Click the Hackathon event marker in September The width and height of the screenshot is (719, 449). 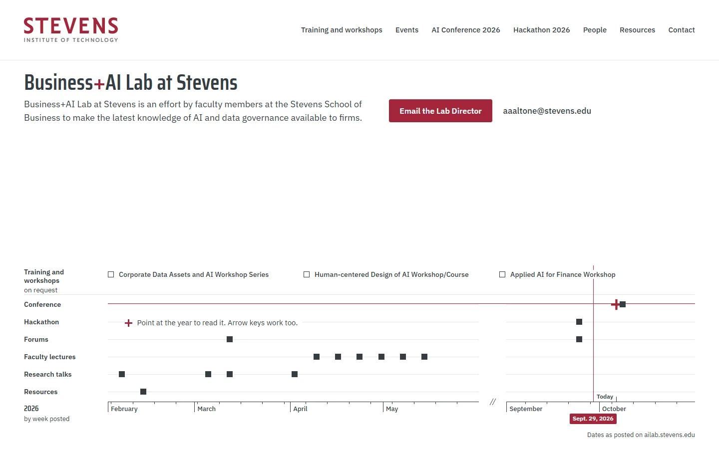[579, 322]
